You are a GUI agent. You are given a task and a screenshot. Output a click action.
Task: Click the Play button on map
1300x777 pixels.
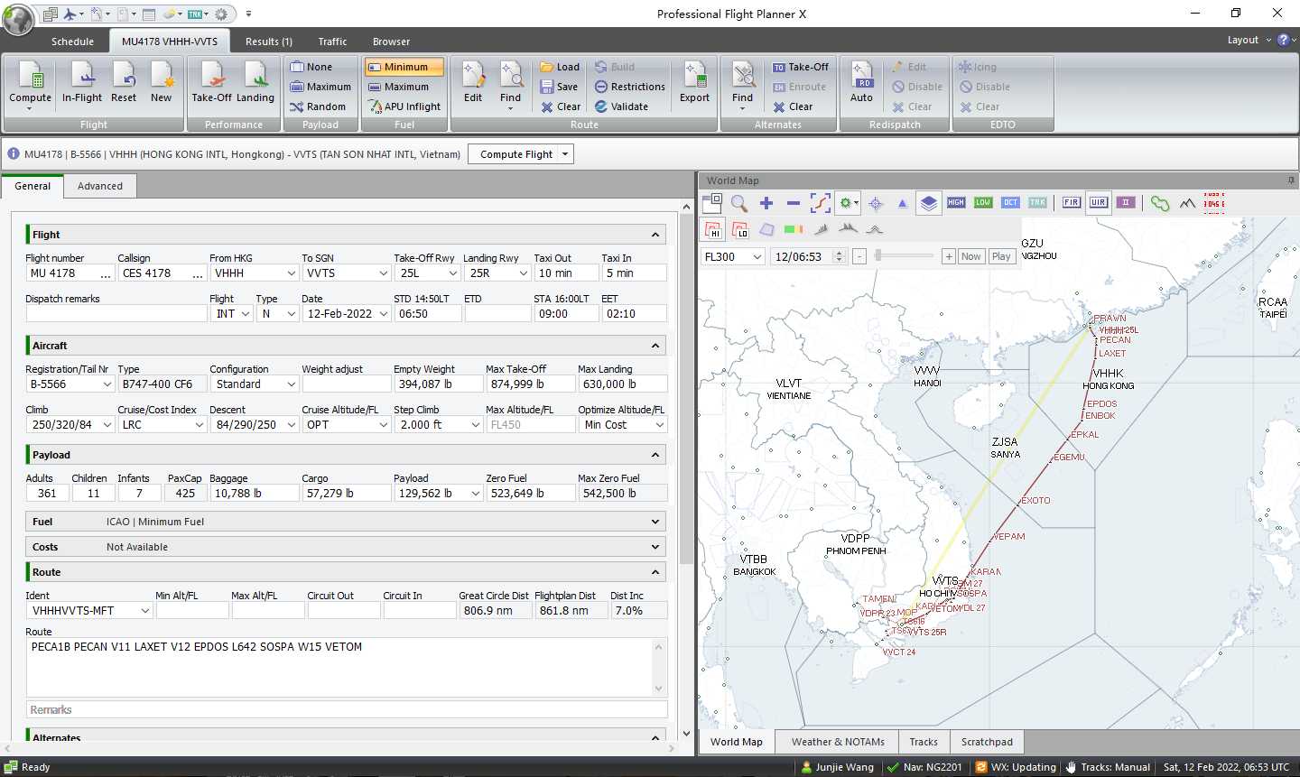point(1001,256)
